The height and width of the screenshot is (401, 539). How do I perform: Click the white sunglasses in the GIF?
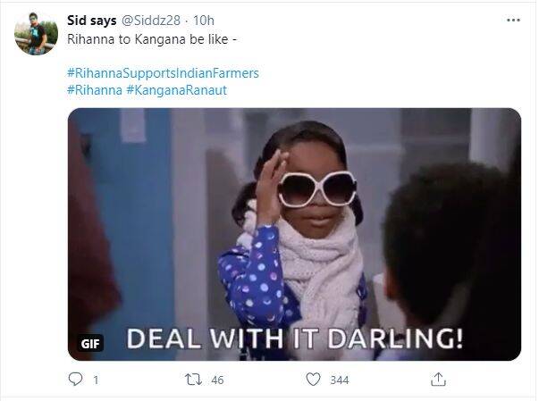point(317,189)
